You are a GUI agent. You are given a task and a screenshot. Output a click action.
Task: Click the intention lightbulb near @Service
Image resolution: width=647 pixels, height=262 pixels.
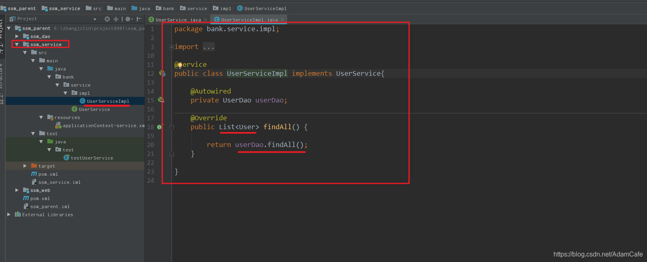pos(180,65)
